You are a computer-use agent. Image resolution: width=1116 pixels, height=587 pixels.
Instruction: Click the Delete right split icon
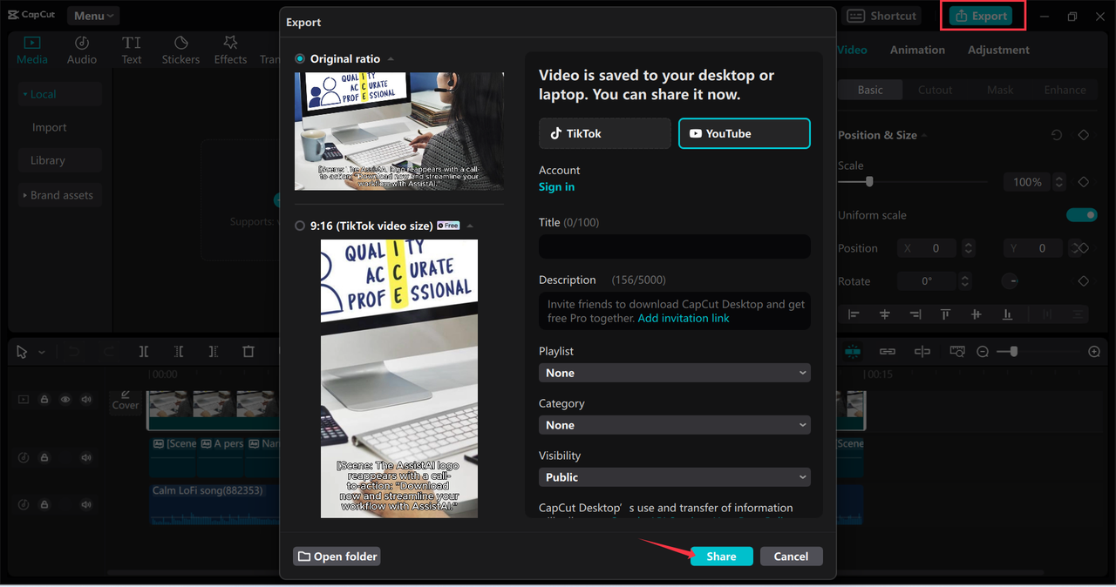(x=214, y=352)
